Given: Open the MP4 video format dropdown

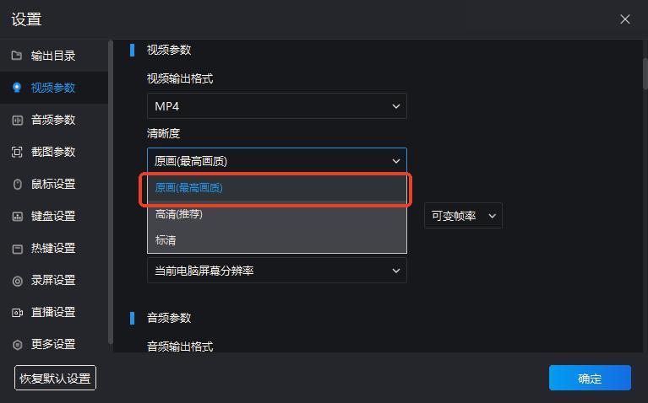Looking at the screenshot, I should [276, 106].
